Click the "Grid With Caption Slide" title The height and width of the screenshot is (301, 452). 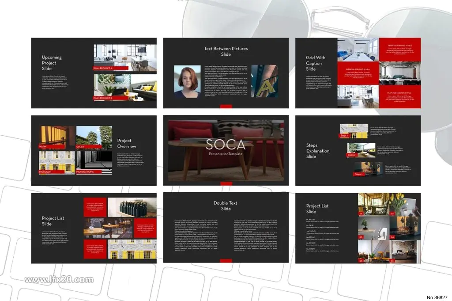(x=315, y=63)
